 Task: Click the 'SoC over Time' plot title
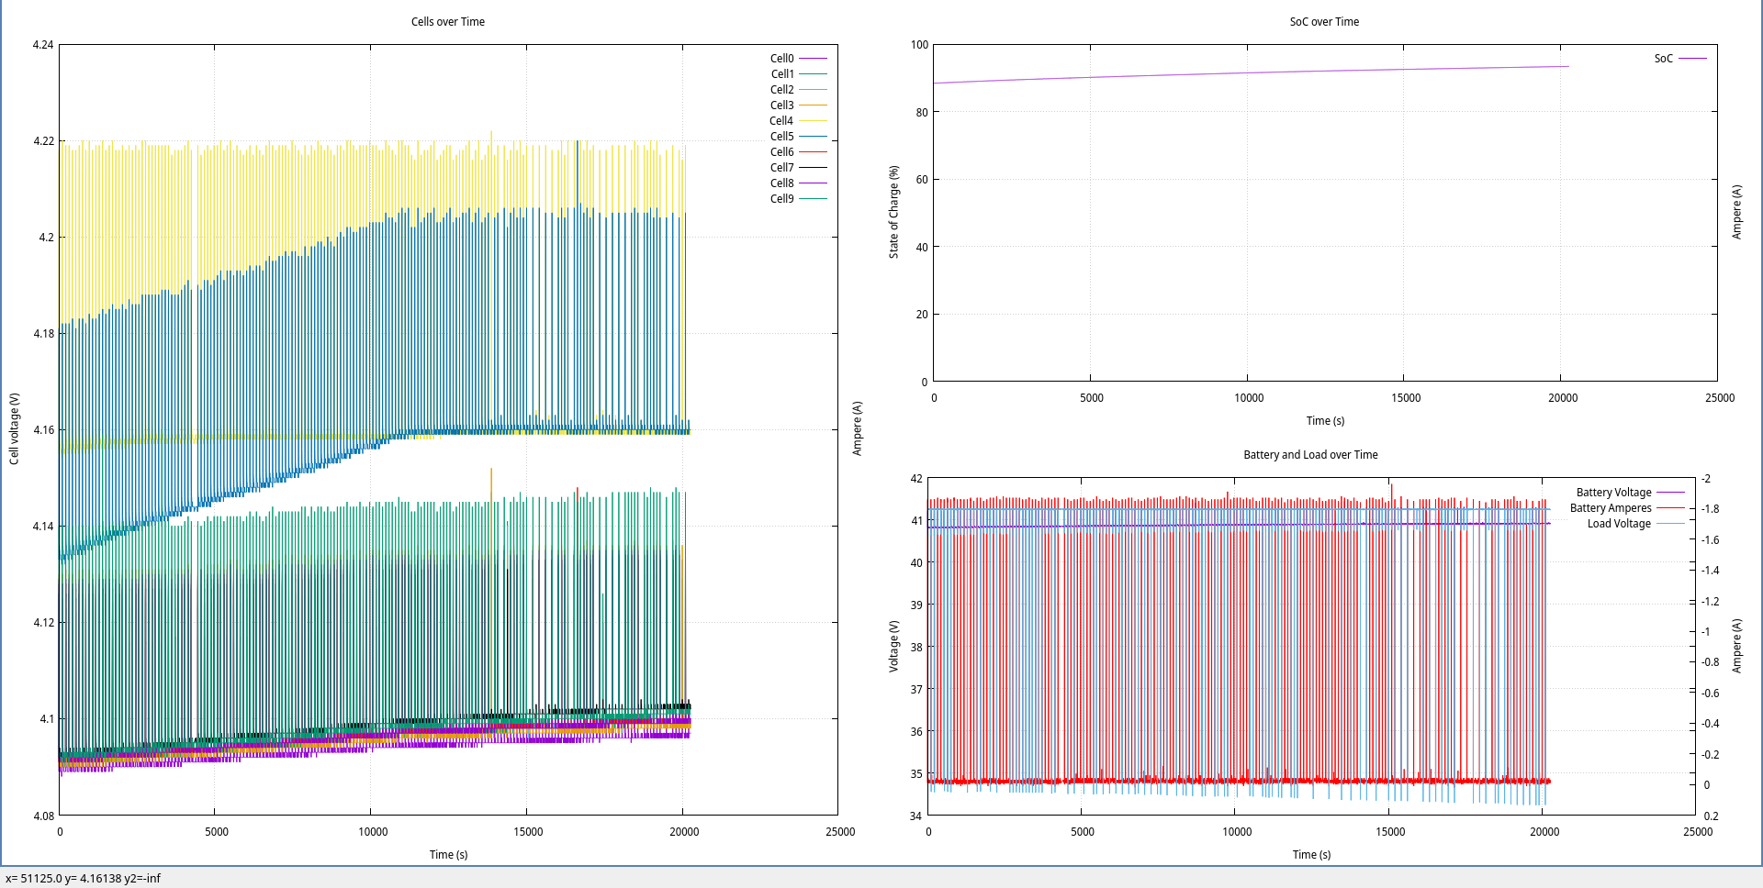pyautogui.click(x=1324, y=22)
